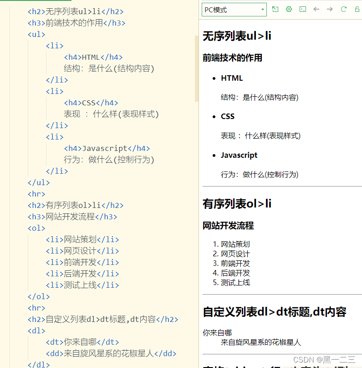The image size is (362, 368).
Task: Click the Javascript bullet heading in preview
Action: [239, 155]
